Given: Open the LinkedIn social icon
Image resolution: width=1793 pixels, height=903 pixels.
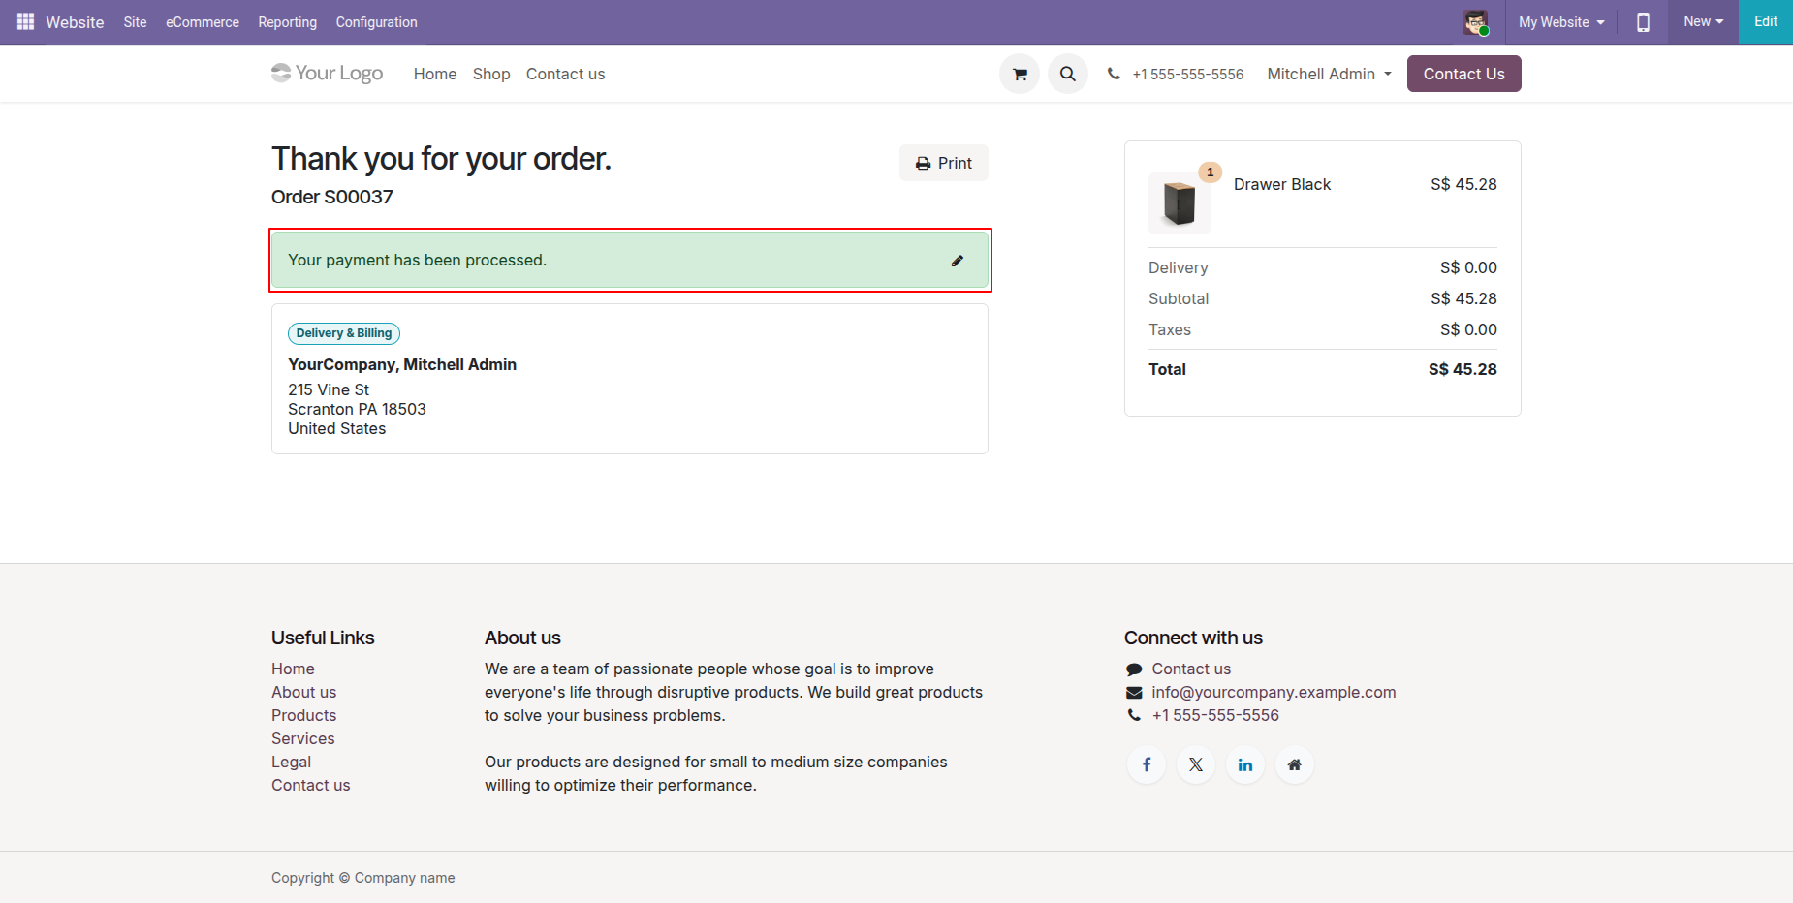Looking at the screenshot, I should 1245,764.
